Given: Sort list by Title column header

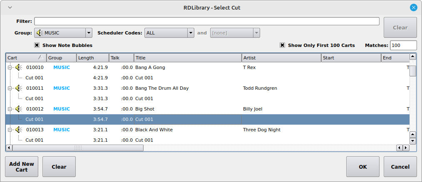Looking at the screenshot, I should click(187, 58).
